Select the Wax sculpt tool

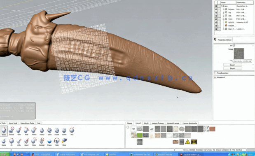coord(72,131)
